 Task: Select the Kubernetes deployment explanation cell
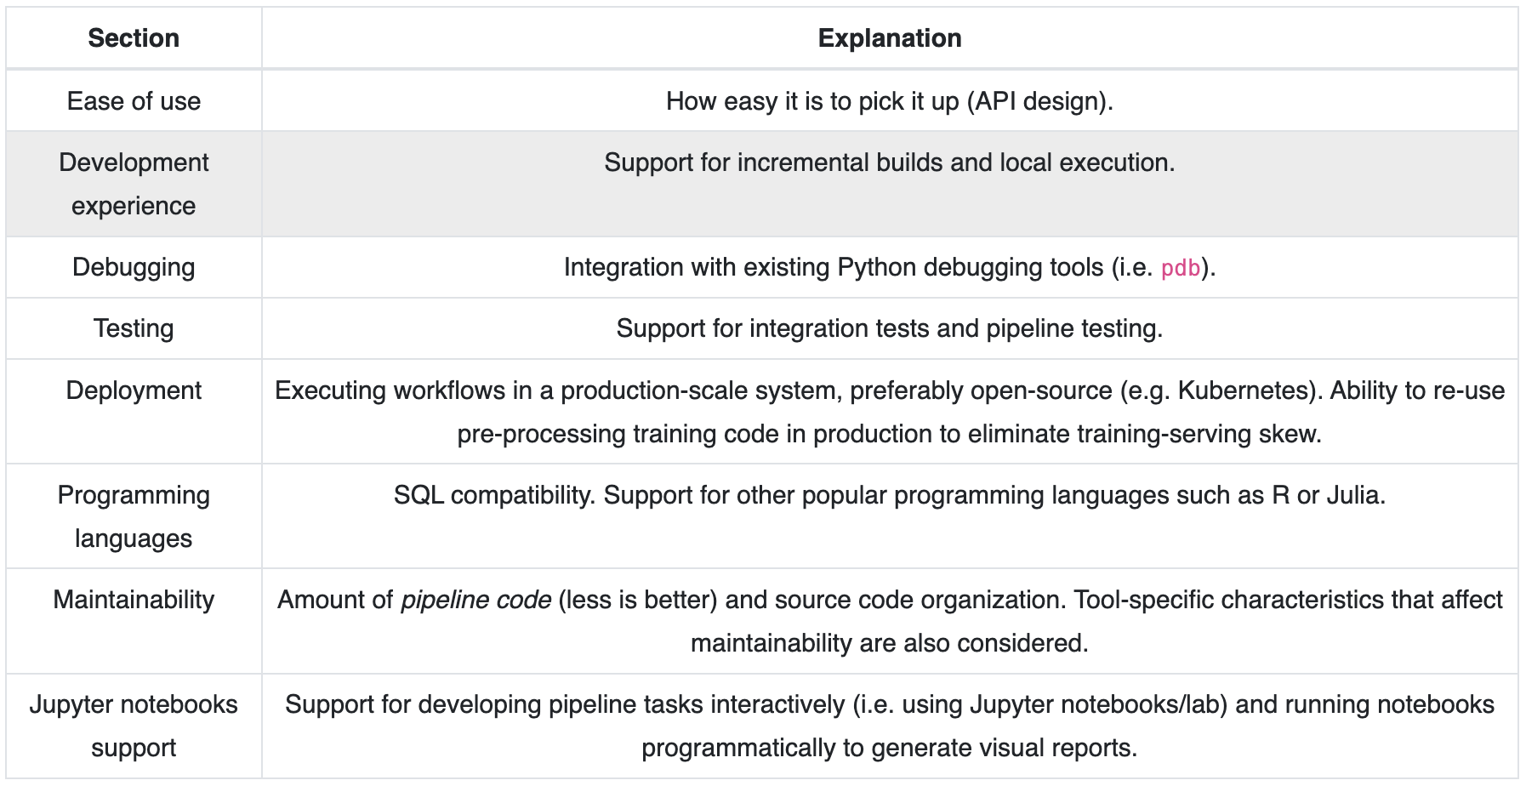pos(889,412)
